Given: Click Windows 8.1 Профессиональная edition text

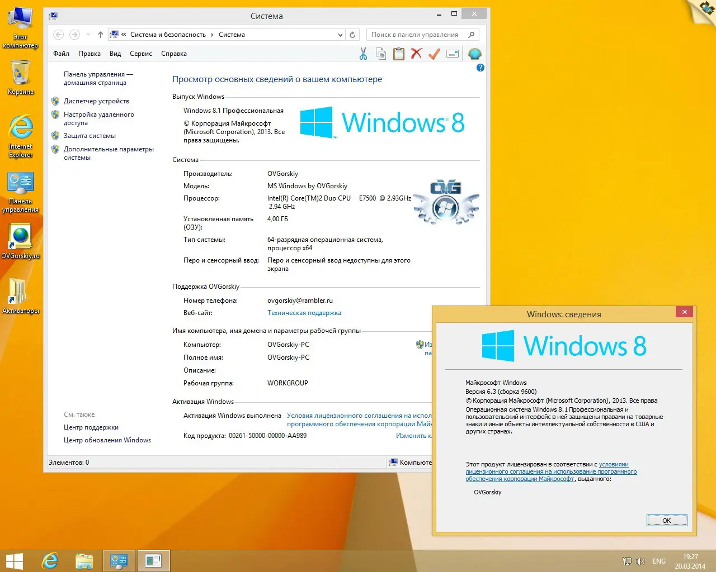Looking at the screenshot, I should tap(233, 111).
